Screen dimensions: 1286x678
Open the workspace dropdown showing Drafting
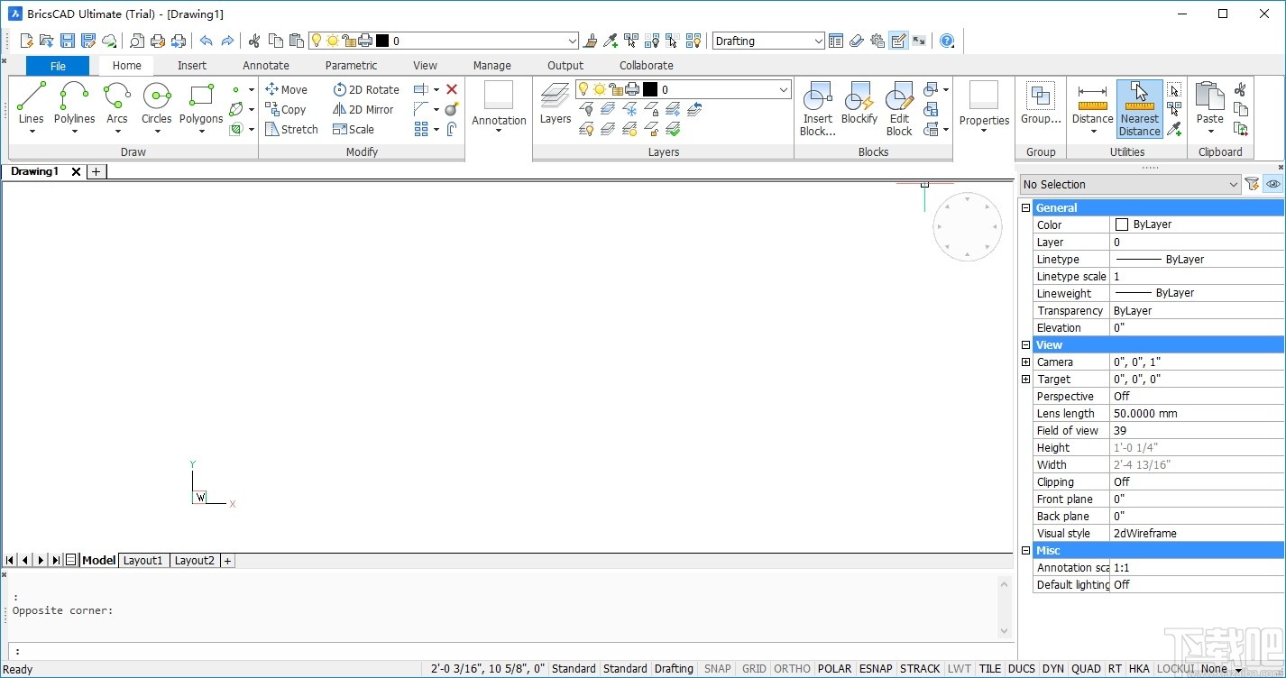[767, 41]
